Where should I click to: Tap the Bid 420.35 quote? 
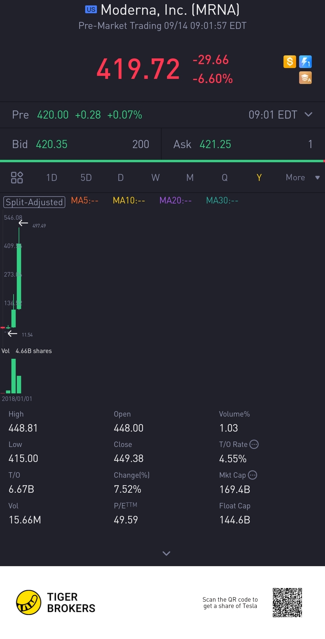81,144
